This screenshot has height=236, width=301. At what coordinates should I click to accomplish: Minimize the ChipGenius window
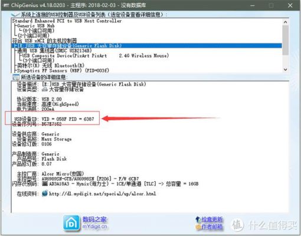tap(253, 5)
